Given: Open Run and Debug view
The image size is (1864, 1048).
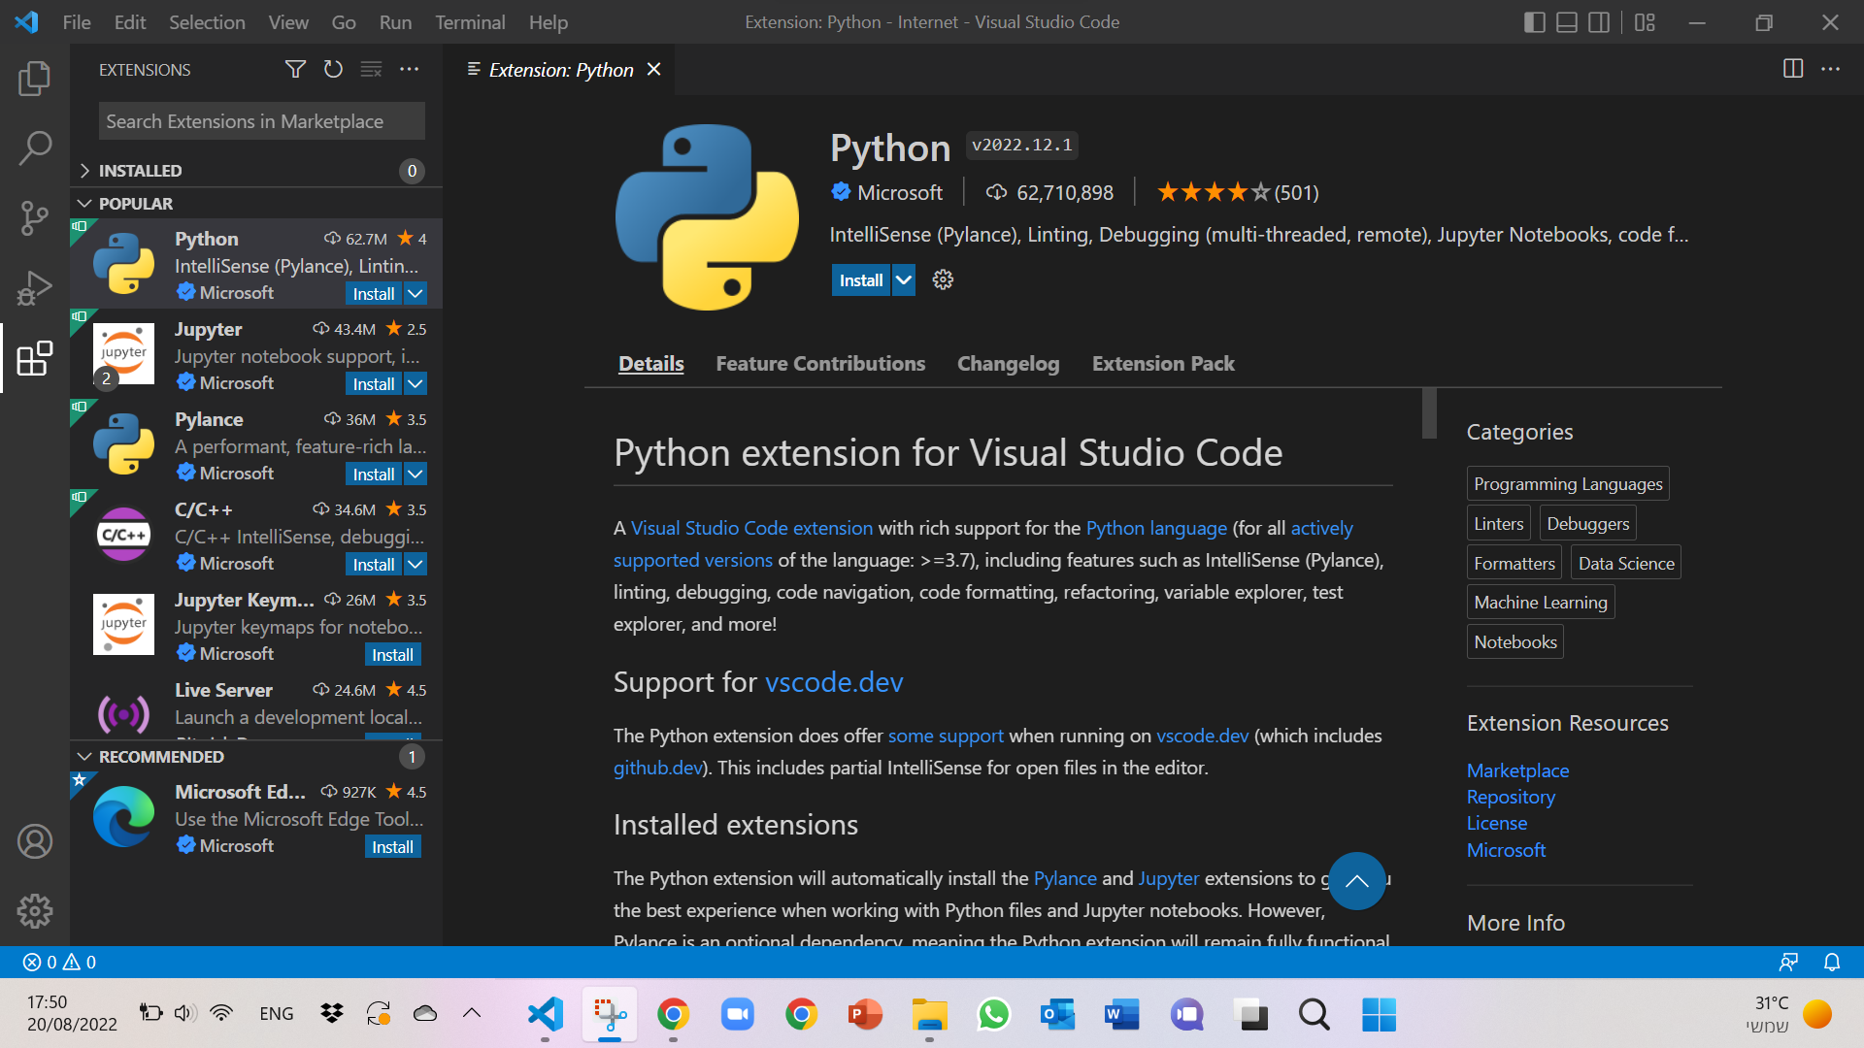Looking at the screenshot, I should [x=35, y=288].
